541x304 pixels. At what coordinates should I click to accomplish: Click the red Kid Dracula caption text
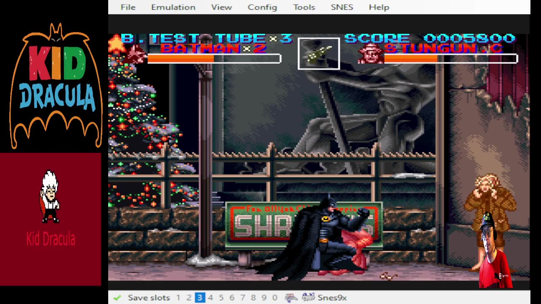coord(51,239)
